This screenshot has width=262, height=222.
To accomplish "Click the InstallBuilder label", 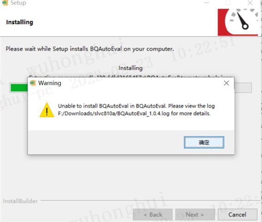I will pyautogui.click(x=20, y=201).
